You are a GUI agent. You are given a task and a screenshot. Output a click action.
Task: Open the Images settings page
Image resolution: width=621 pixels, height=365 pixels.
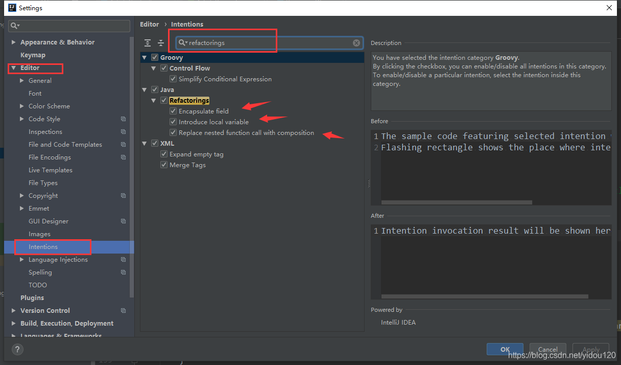pos(39,234)
